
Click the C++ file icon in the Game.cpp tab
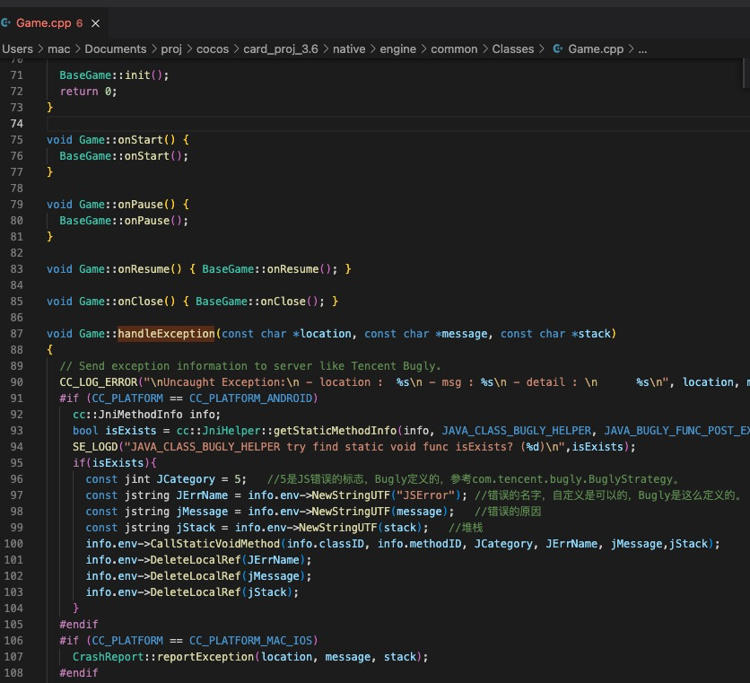click(x=6, y=22)
